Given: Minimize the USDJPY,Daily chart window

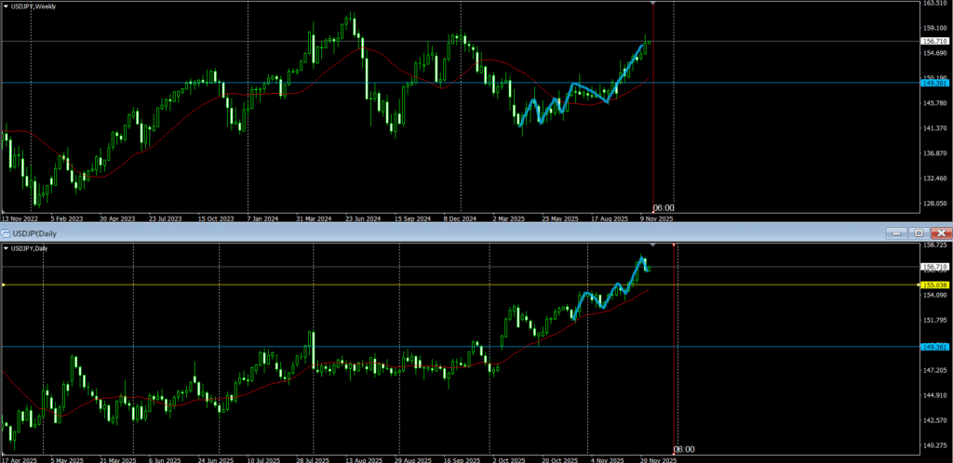Looking at the screenshot, I should pyautogui.click(x=897, y=232).
